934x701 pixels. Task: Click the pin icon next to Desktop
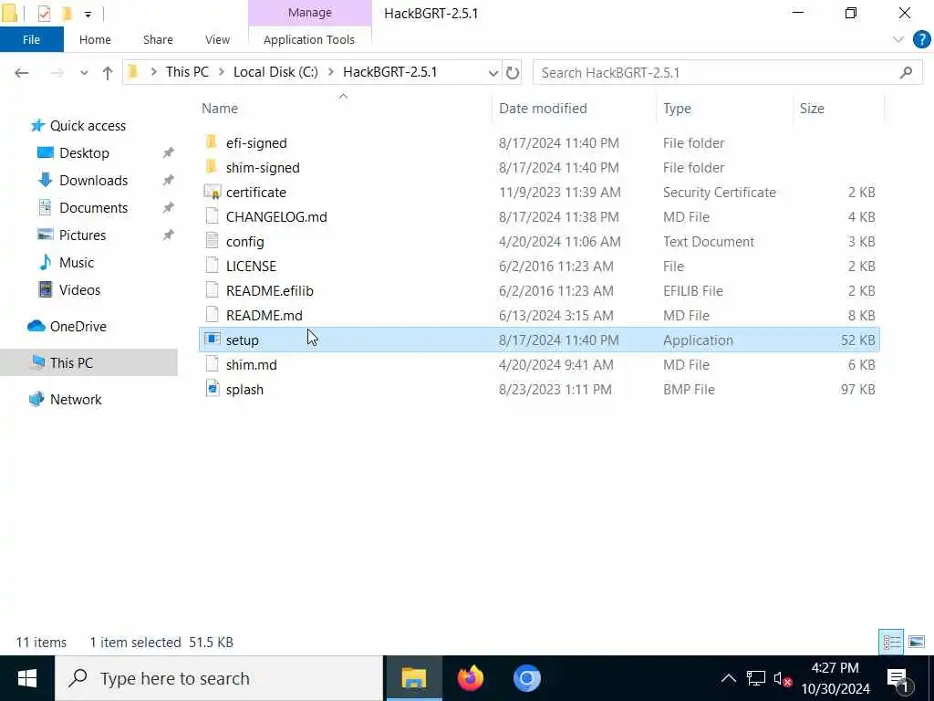tap(169, 153)
